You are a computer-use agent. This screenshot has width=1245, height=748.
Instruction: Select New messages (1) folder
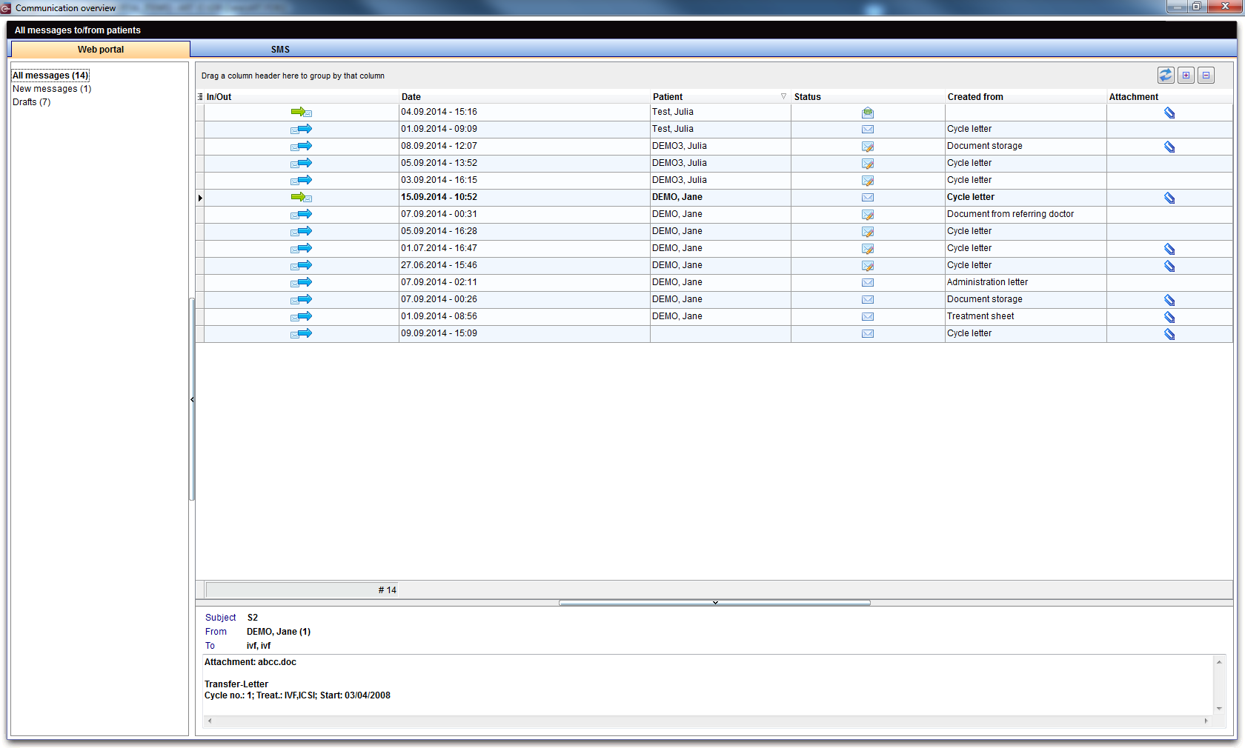point(52,89)
